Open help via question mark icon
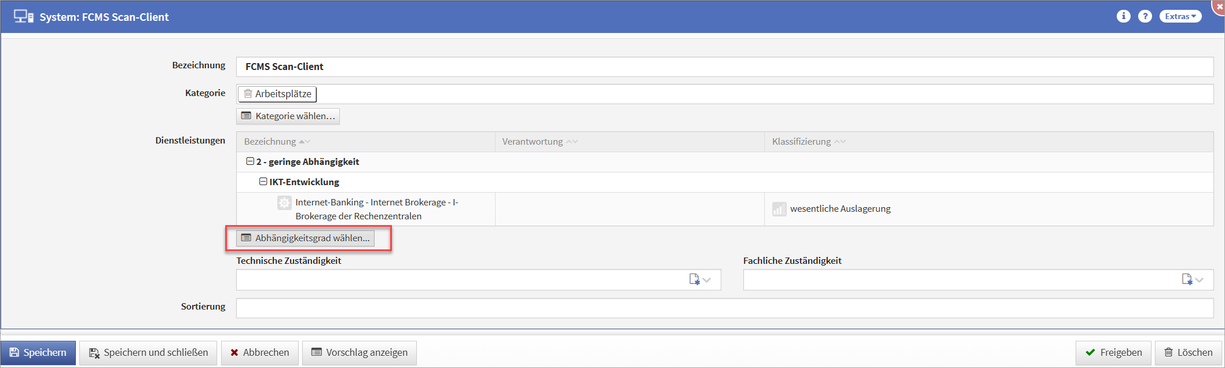 point(1145,16)
